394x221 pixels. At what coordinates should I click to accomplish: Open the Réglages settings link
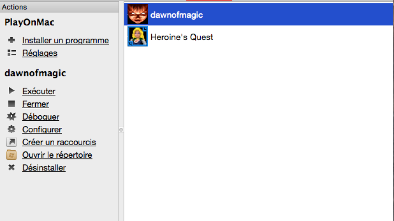(x=40, y=53)
